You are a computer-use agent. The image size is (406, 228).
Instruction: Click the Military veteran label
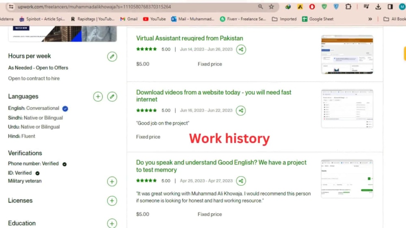25,181
